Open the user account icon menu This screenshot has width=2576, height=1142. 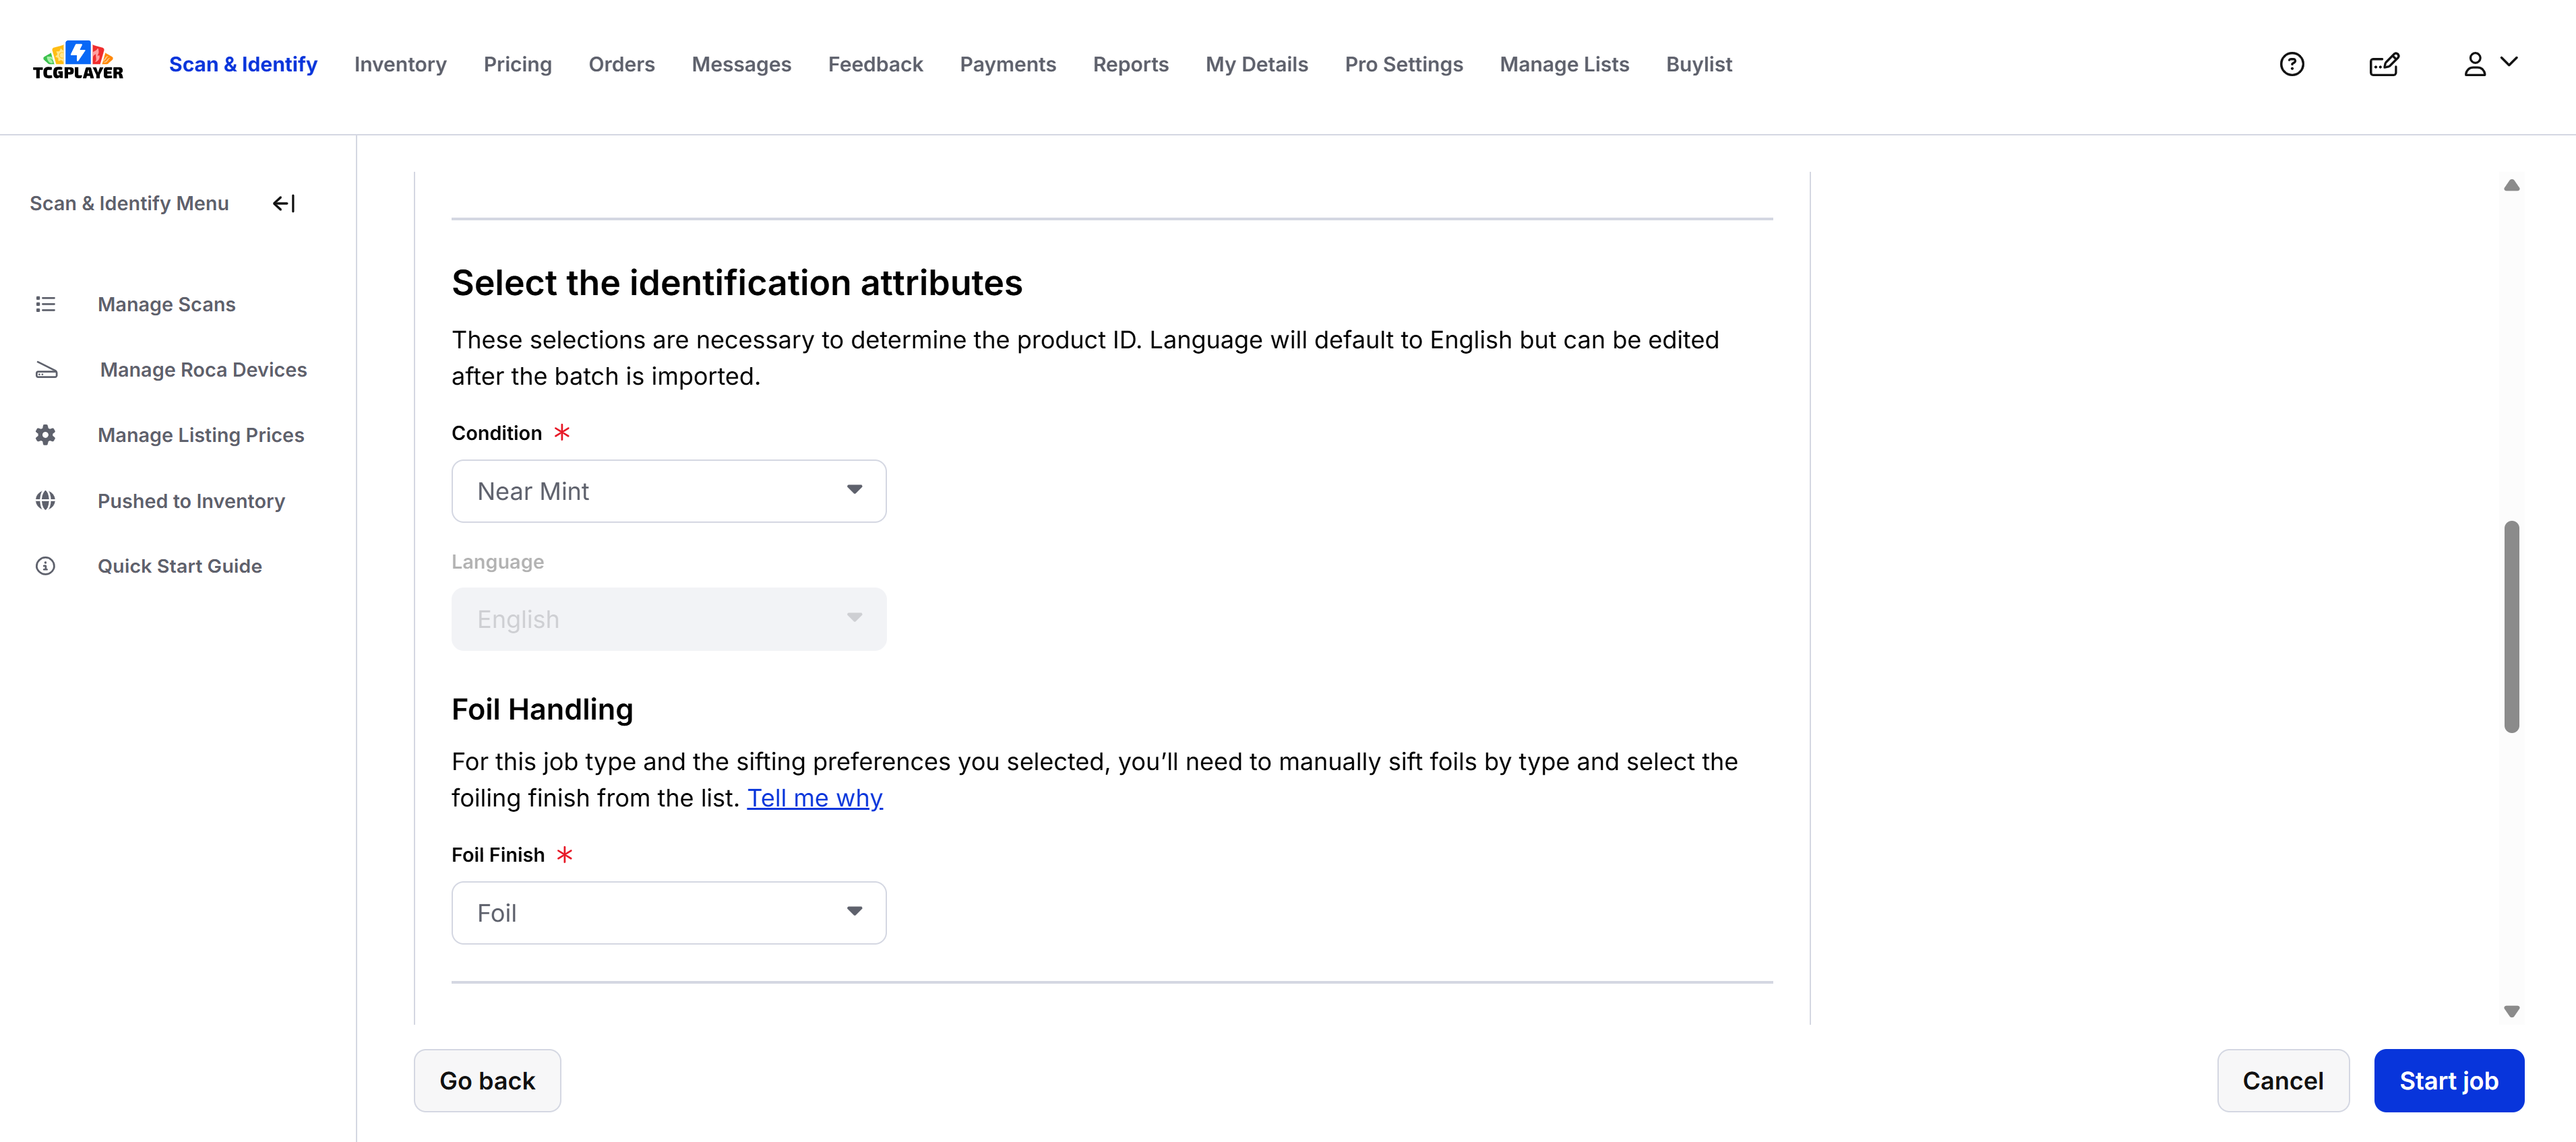click(2474, 64)
